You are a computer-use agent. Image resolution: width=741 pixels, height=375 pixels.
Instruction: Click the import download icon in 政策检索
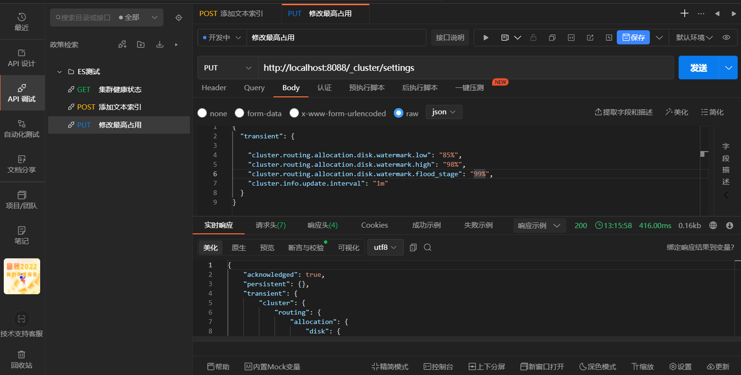160,44
